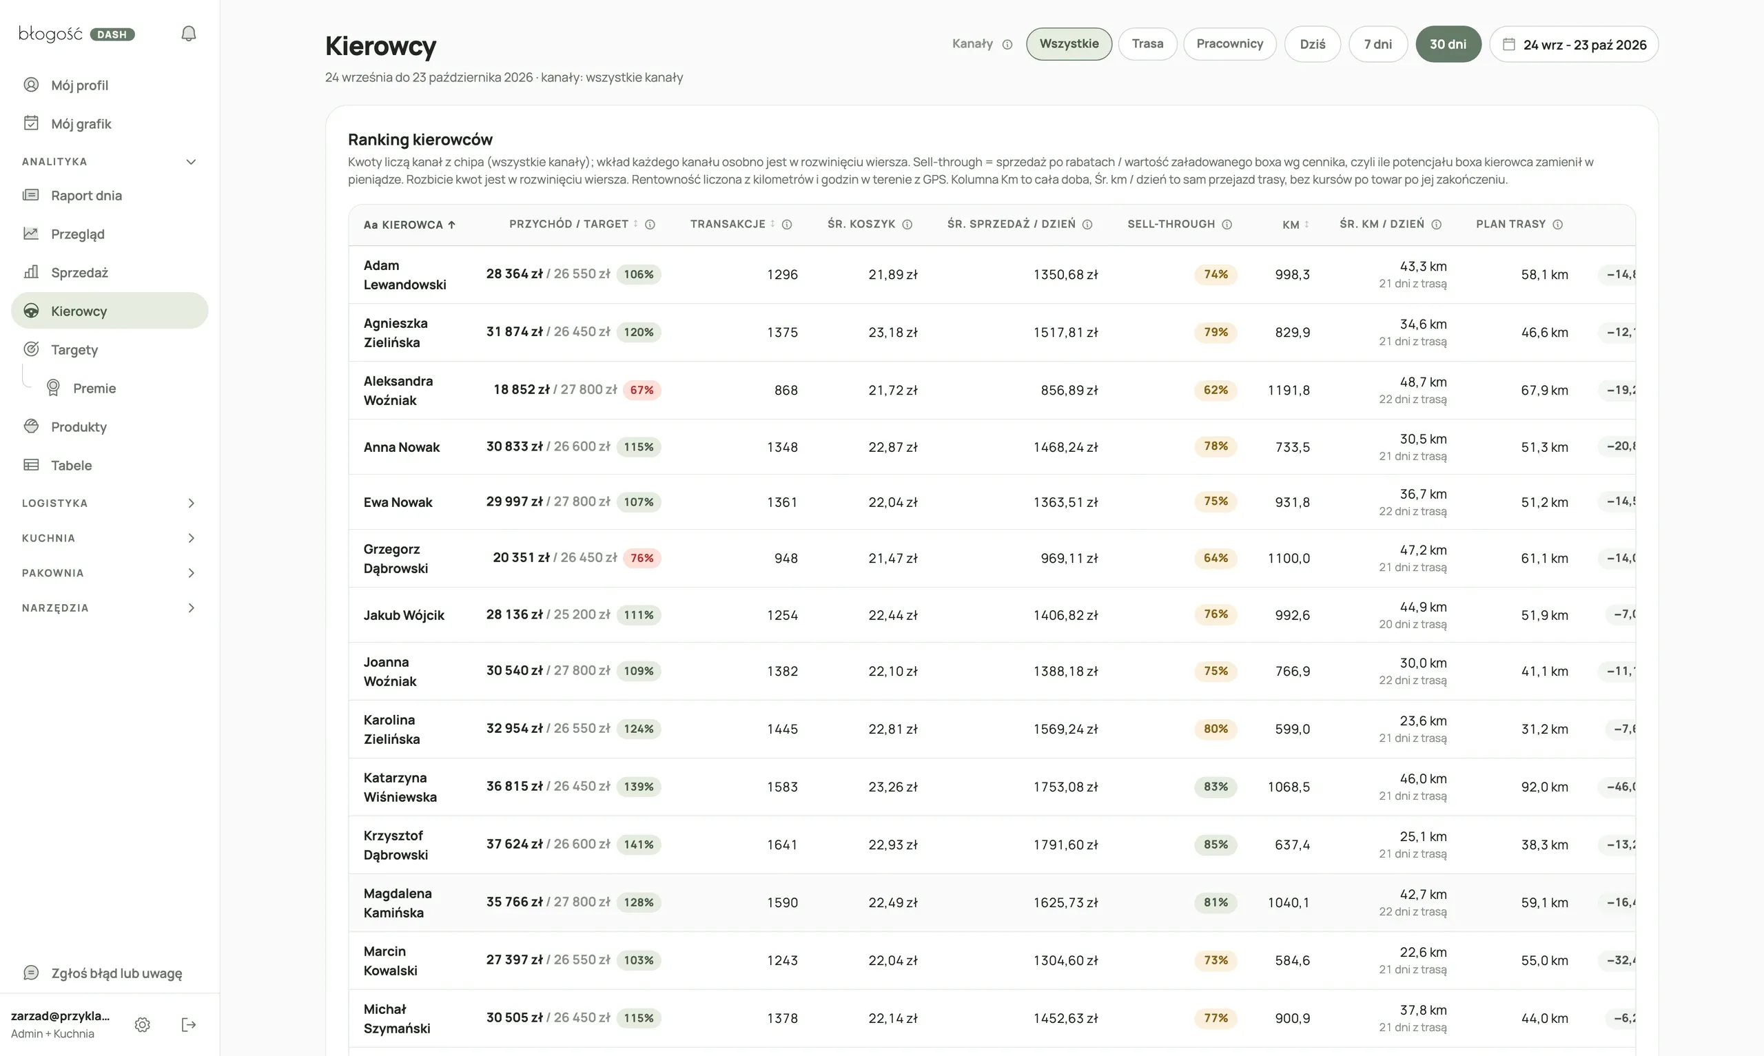The height and width of the screenshot is (1056, 1764).
Task: Sort table by Kierowca column
Action: click(409, 225)
